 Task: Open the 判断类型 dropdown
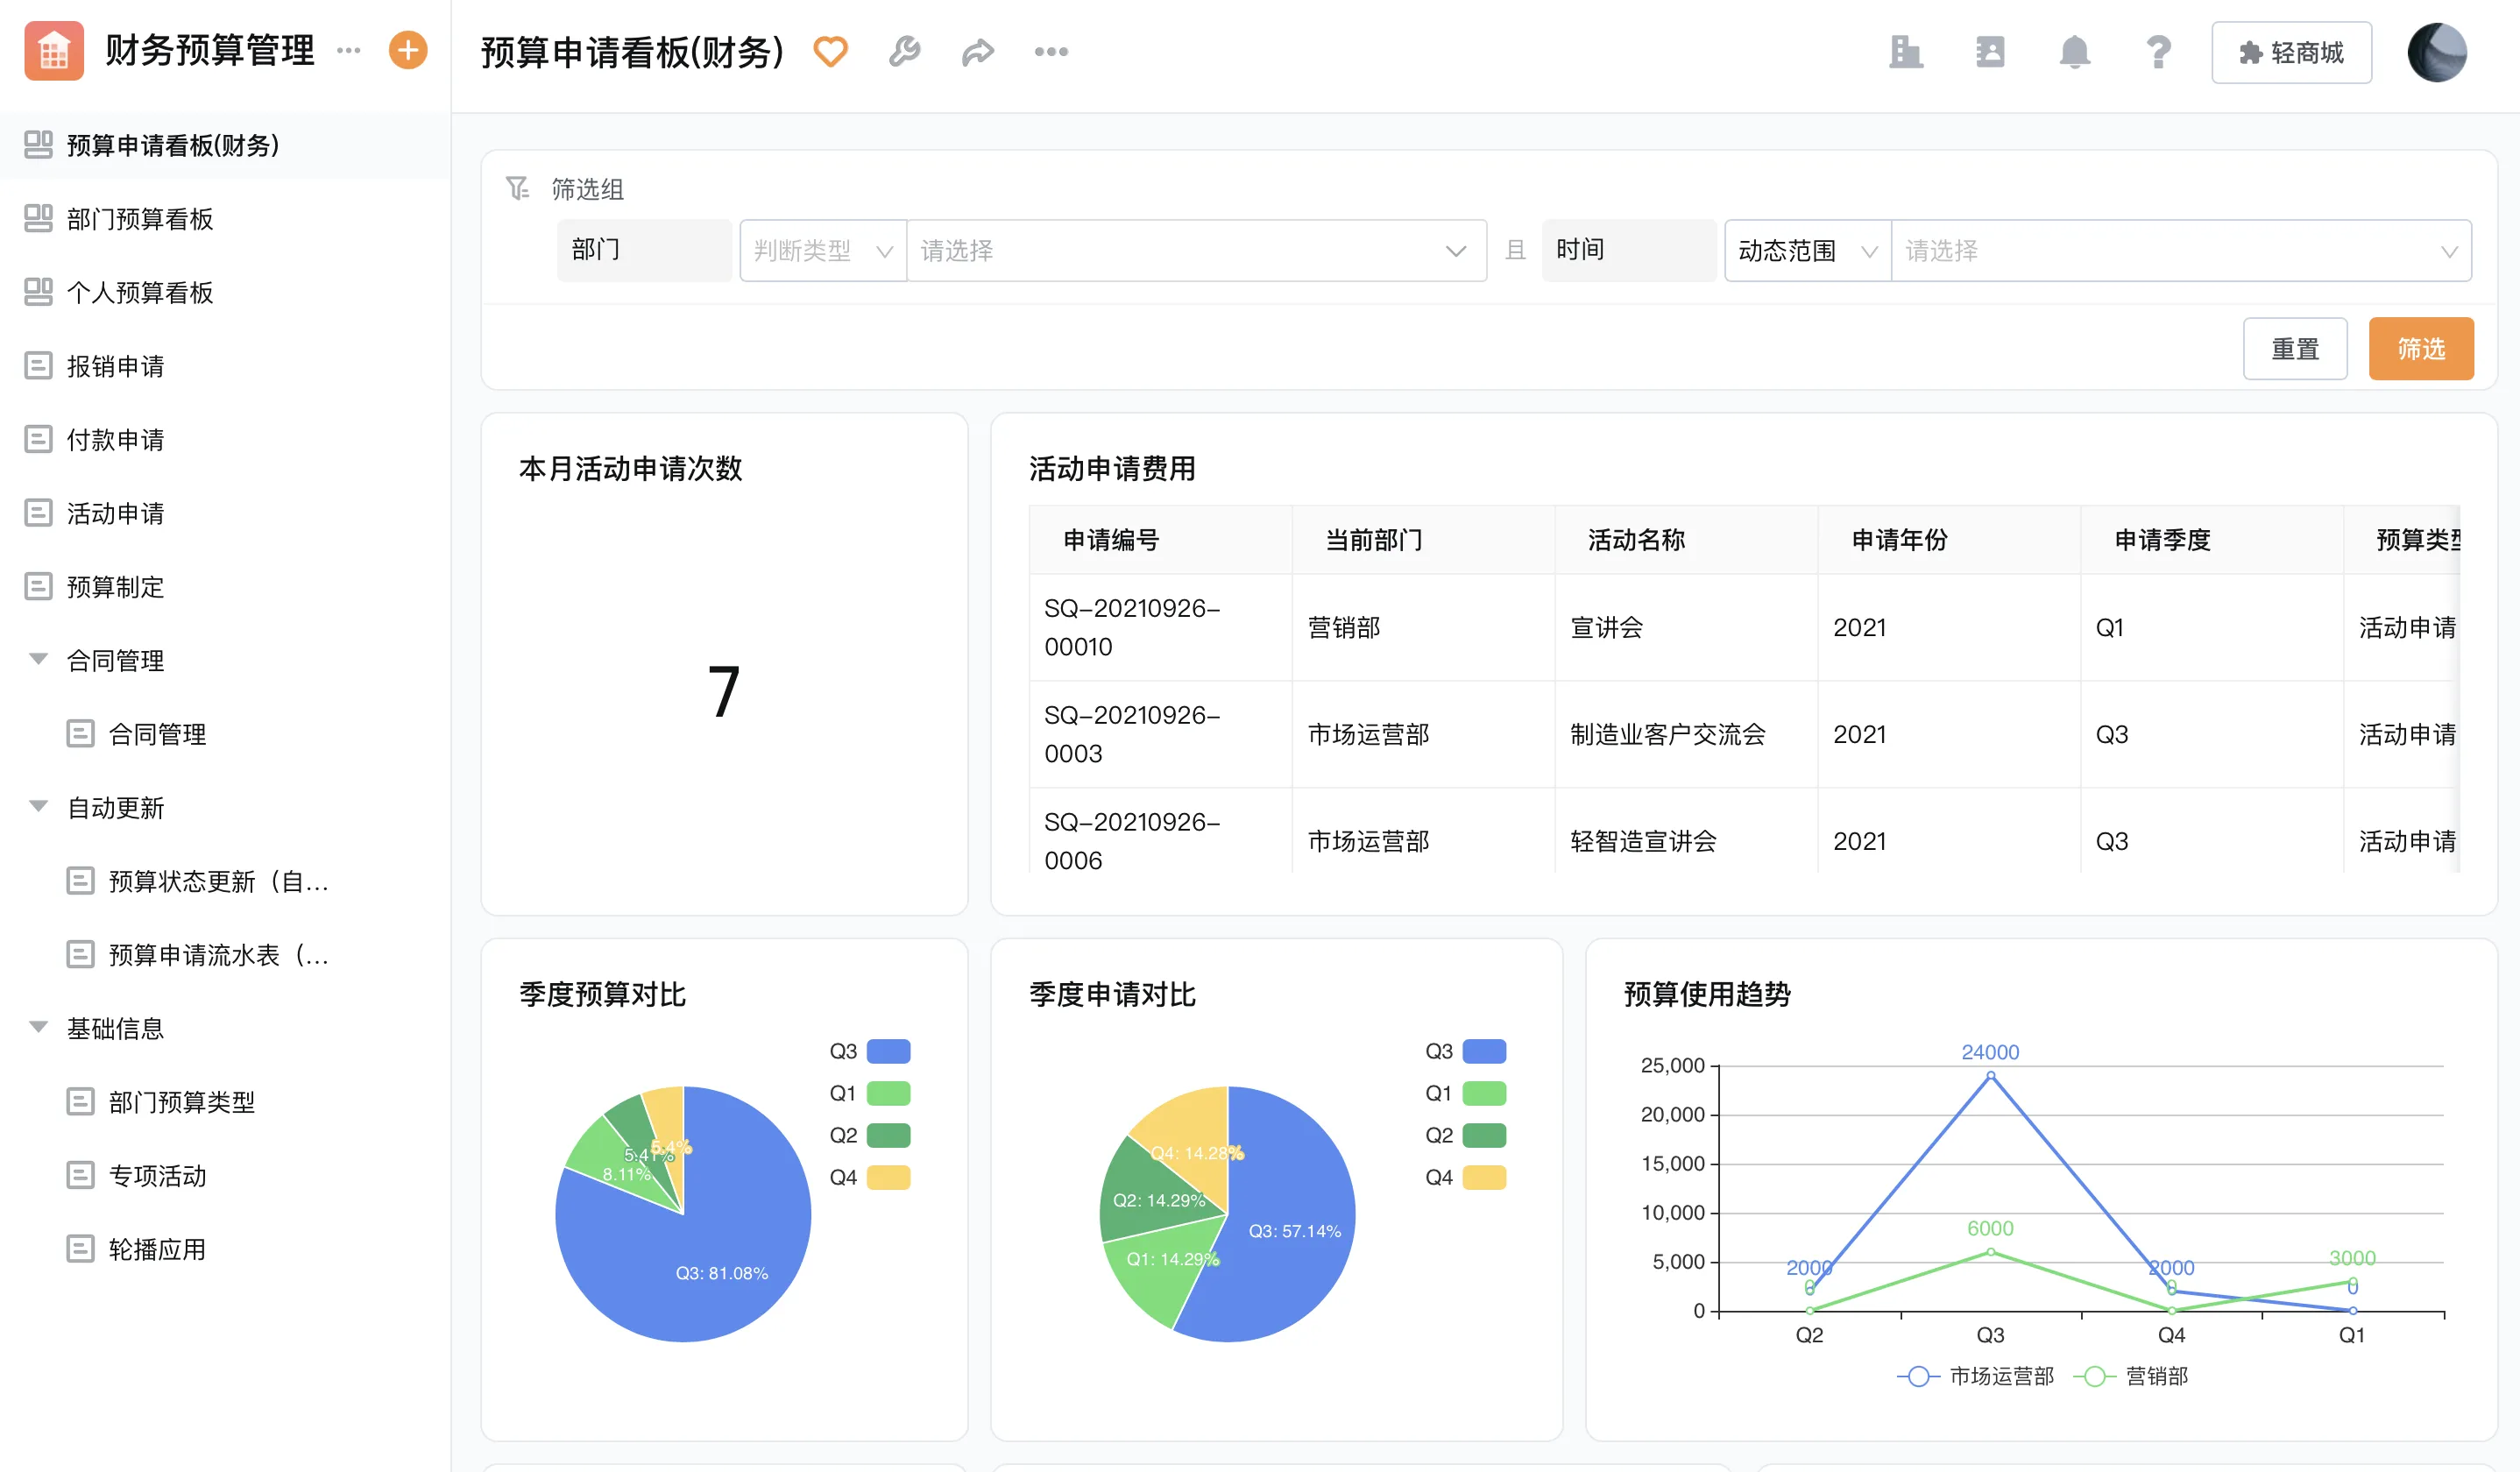click(x=822, y=250)
